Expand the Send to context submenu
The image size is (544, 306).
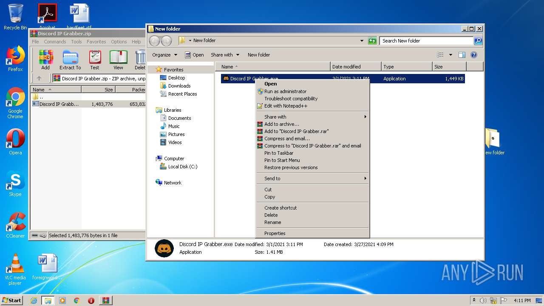[312, 178]
